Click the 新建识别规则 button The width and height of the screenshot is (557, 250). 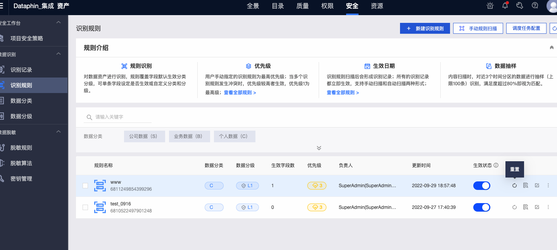pos(424,28)
